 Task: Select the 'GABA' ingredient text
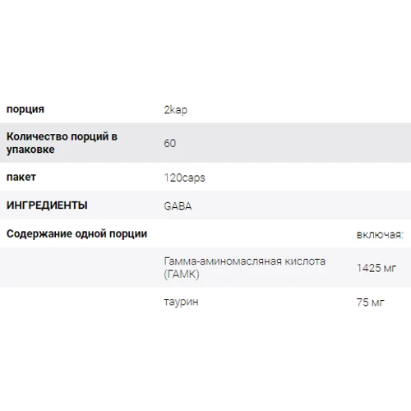(x=178, y=206)
